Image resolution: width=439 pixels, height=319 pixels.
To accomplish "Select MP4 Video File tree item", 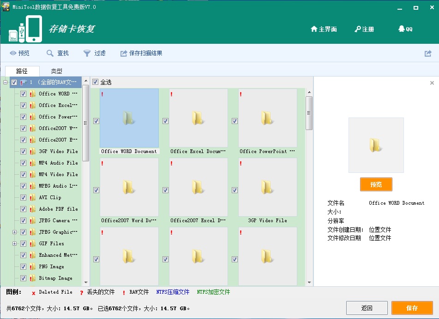I will 58,174.
